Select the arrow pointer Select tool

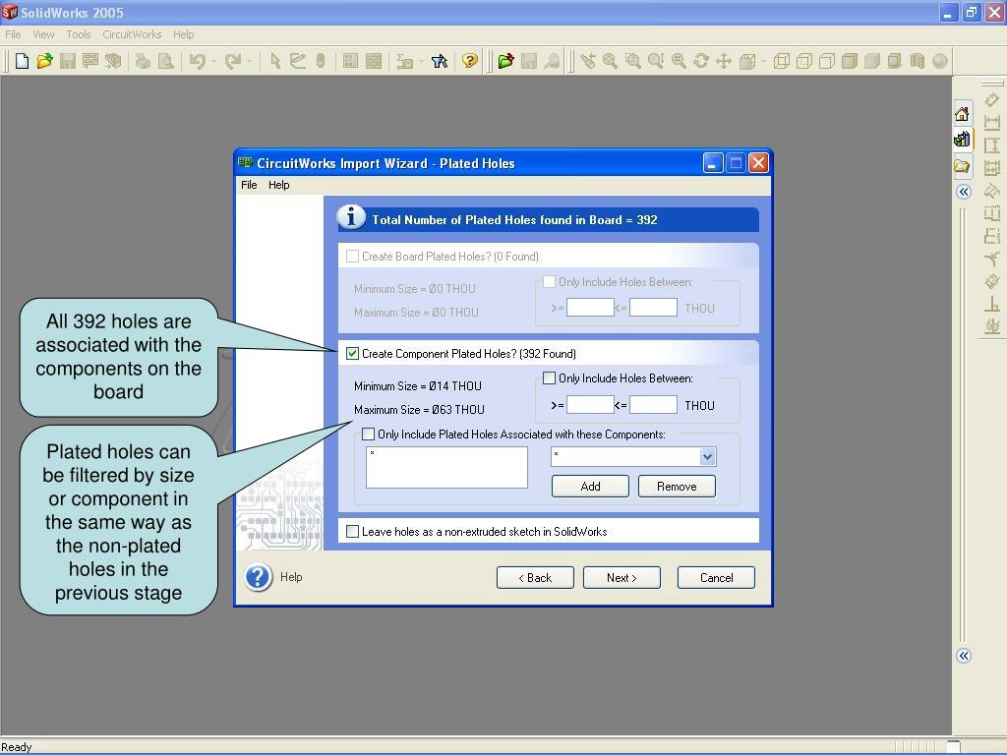point(275,61)
